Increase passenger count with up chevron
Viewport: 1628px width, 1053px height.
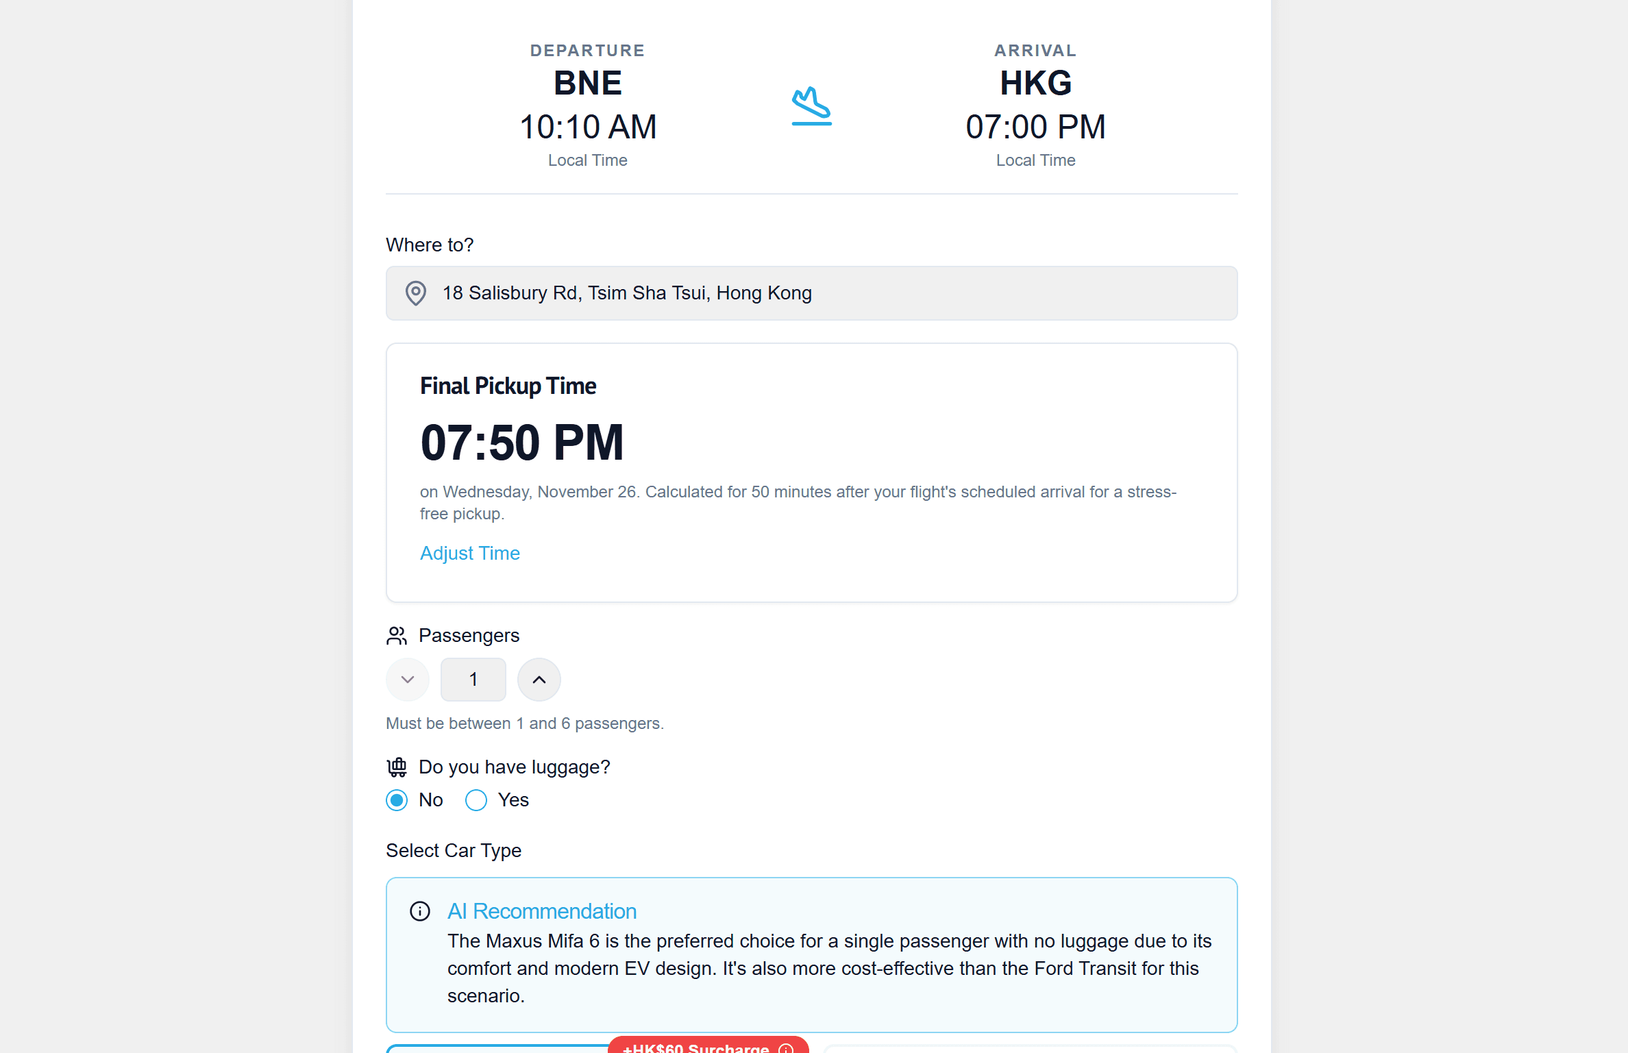coord(539,680)
